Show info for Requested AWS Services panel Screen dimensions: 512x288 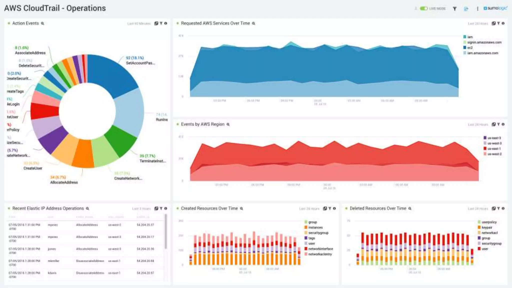click(503, 23)
